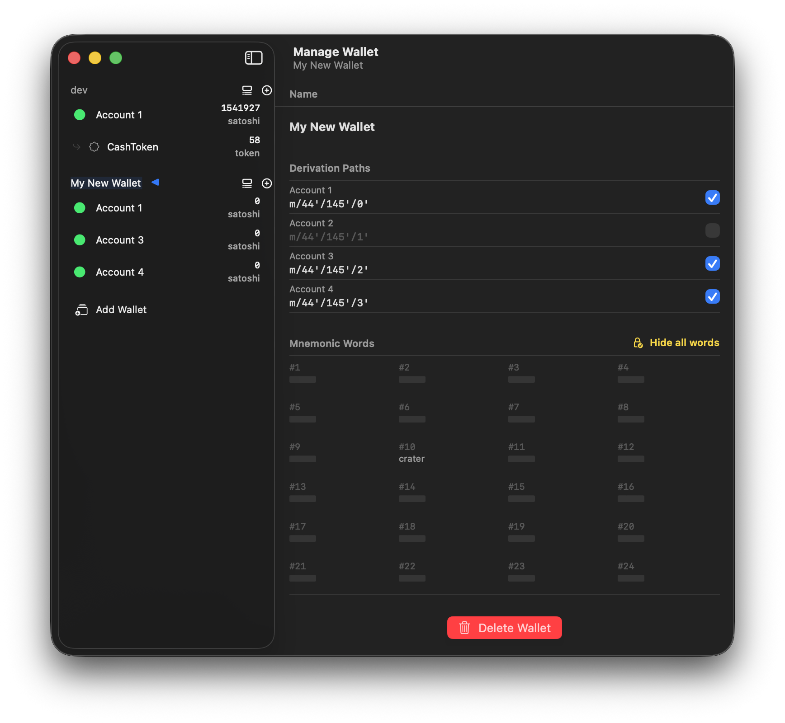Hide all mnemonic words
Image resolution: width=785 pixels, height=723 pixels.
click(676, 343)
